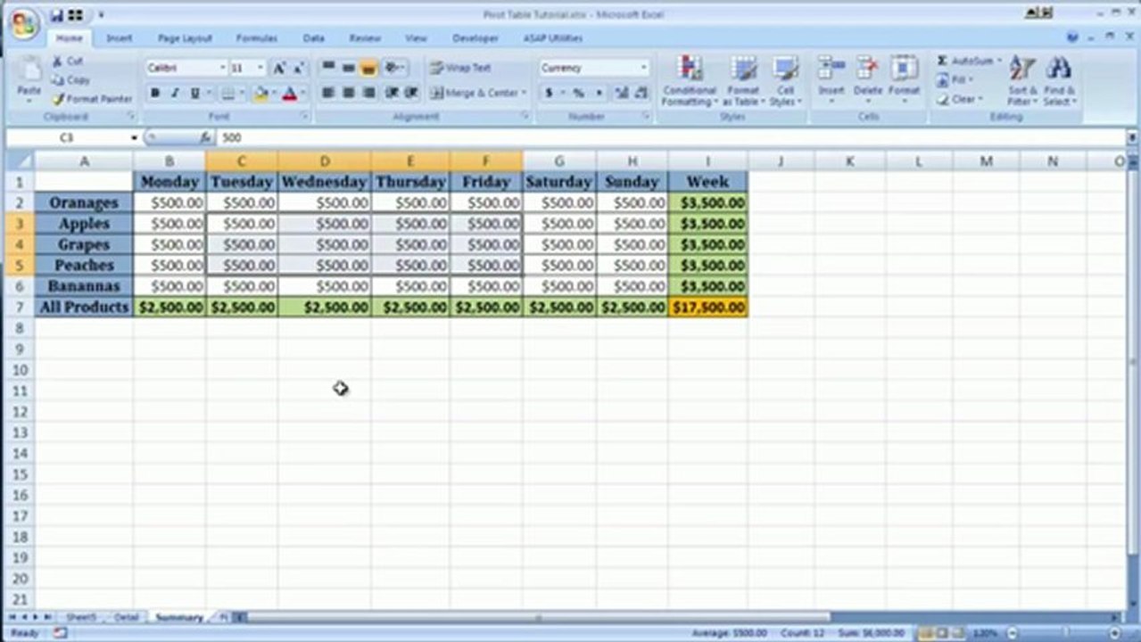Open the Fill menu
The image size is (1141, 642).
(955, 80)
